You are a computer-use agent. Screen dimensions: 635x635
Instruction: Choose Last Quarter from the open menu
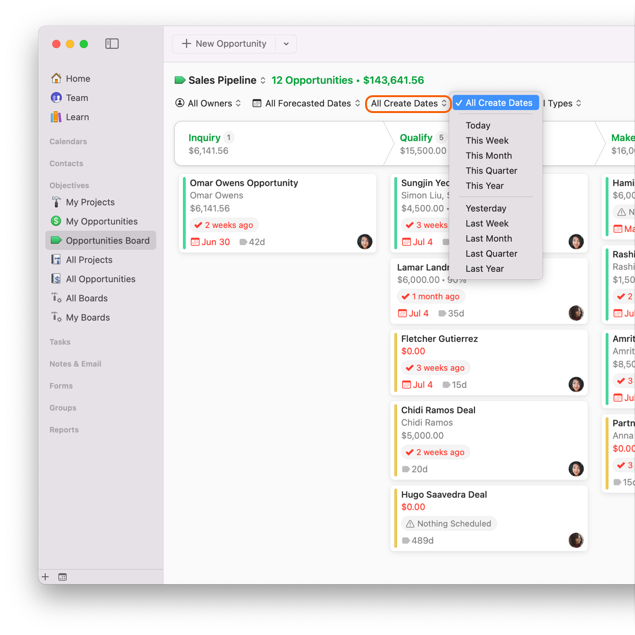pos(491,254)
